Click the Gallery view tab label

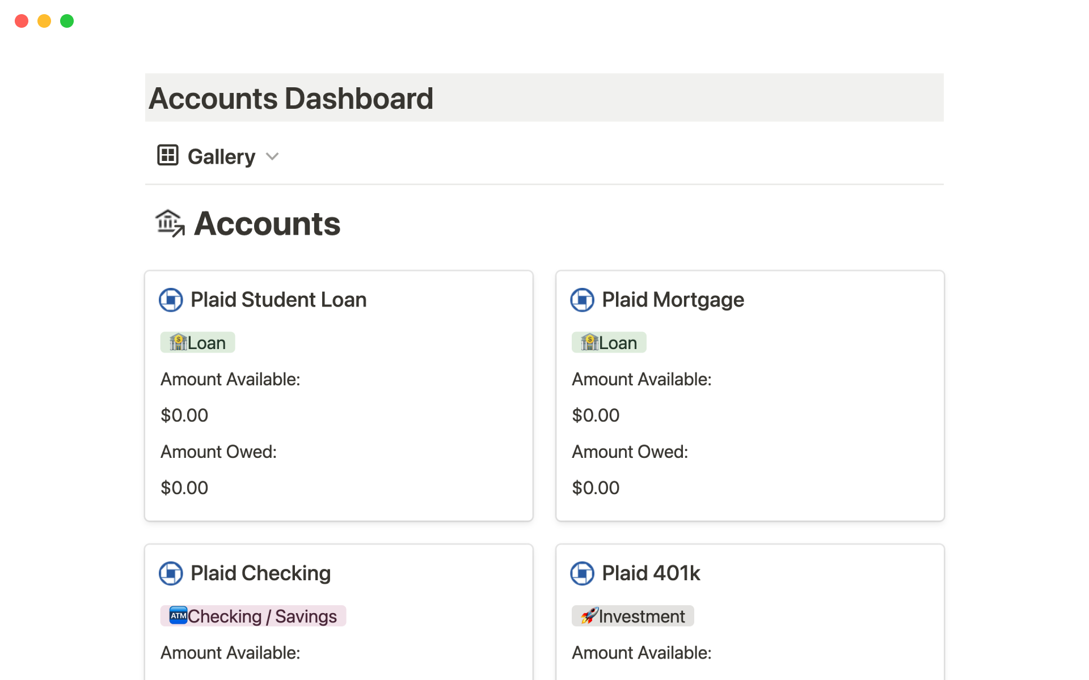[221, 156]
